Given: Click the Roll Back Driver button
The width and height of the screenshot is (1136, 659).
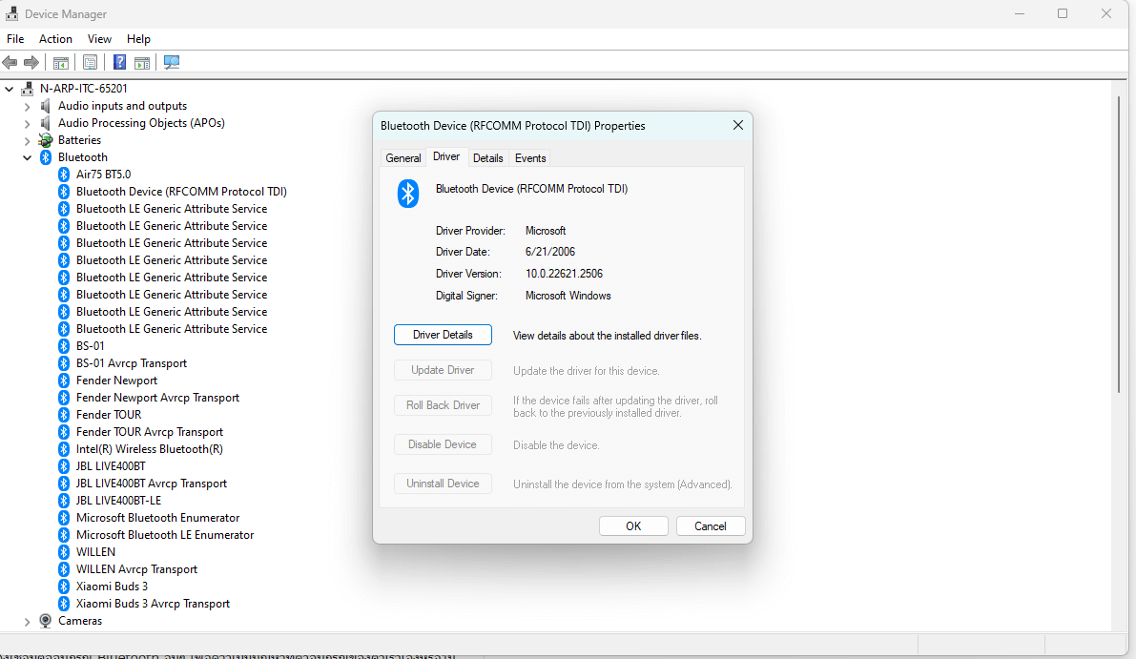Looking at the screenshot, I should tap(443, 405).
